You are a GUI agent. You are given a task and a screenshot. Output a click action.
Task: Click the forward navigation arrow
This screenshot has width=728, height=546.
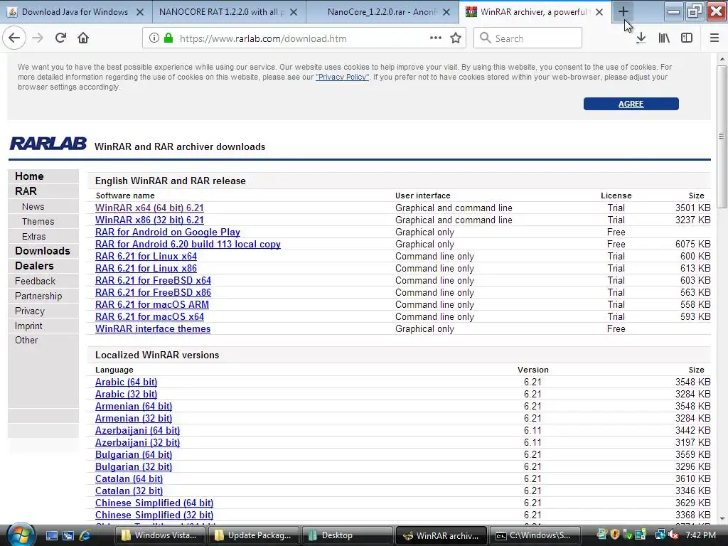point(38,38)
